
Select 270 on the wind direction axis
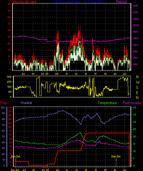click(x=9, y=82)
